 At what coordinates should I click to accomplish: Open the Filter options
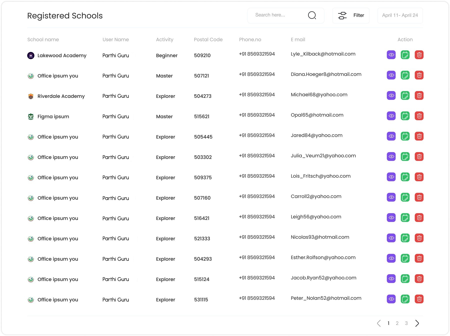351,15
